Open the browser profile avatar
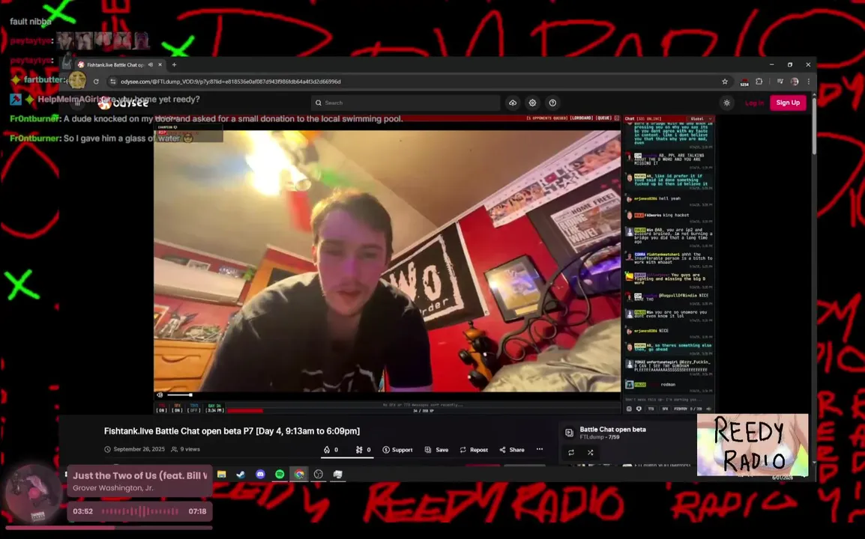Image resolution: width=865 pixels, height=539 pixels. pos(795,82)
